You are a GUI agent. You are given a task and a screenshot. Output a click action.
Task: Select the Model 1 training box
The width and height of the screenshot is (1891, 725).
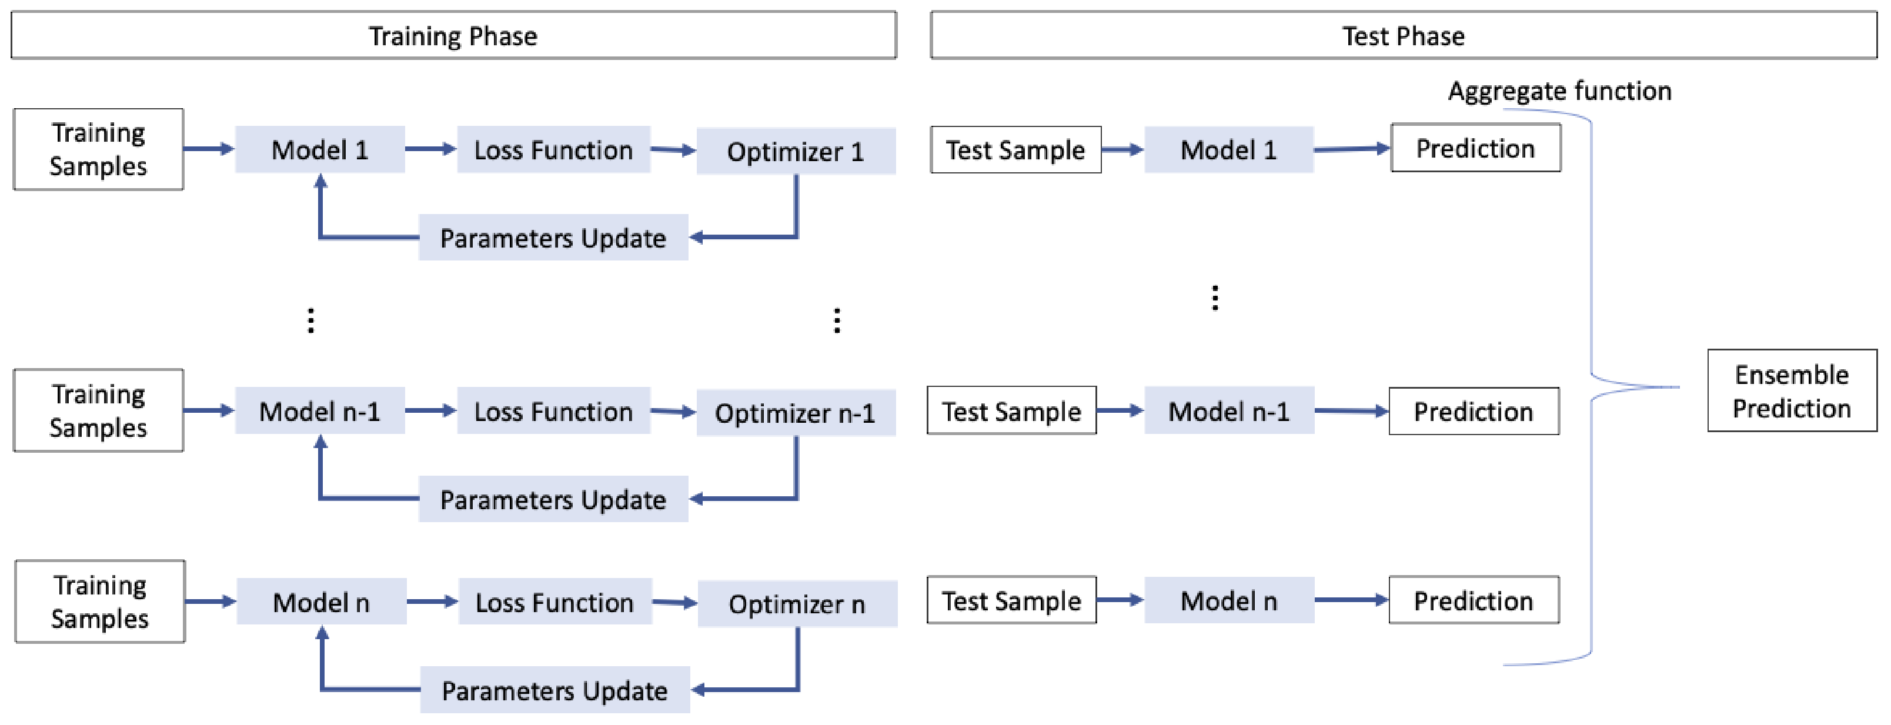coord(319,150)
